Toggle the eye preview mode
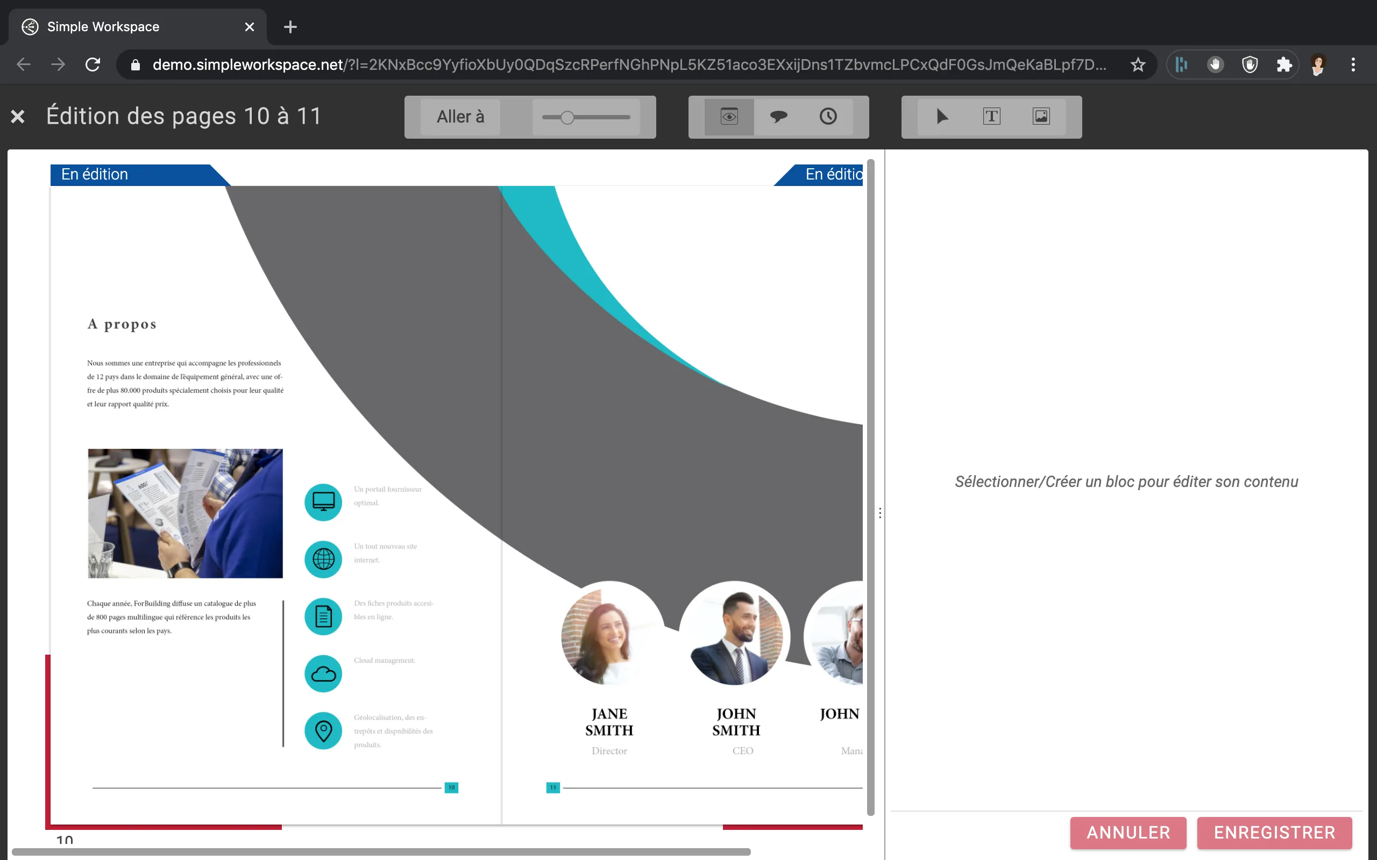1377x860 pixels. (729, 117)
